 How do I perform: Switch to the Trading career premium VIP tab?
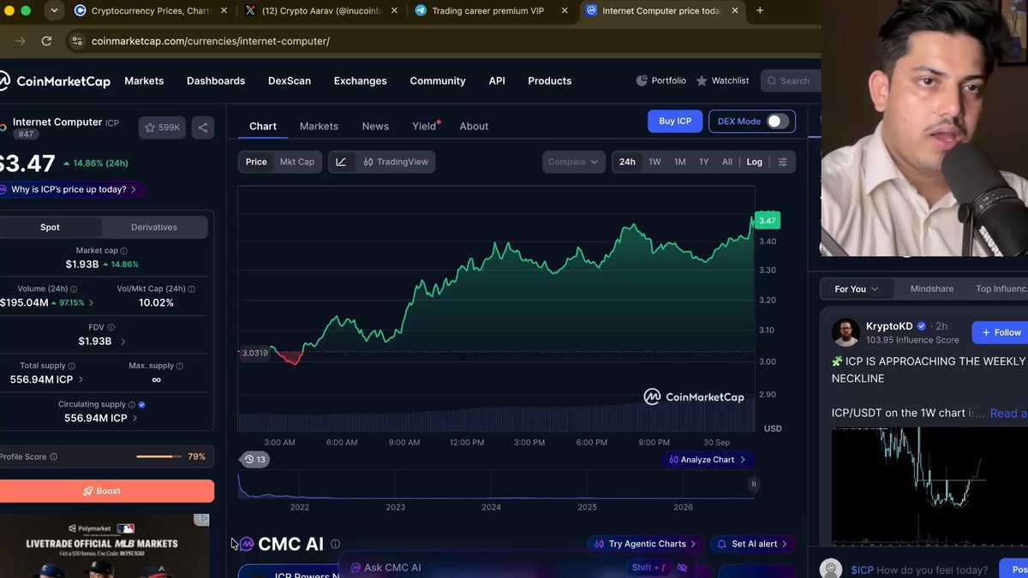point(490,11)
